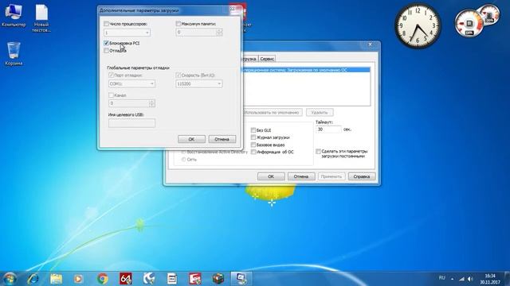
Task: Click OK in the boot advanced dialog
Action: tap(191, 139)
